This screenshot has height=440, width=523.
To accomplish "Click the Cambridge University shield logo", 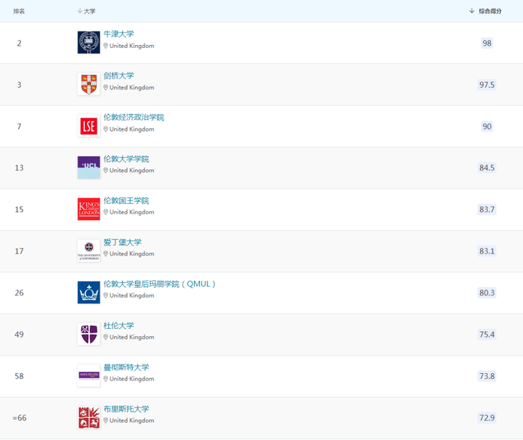I will [x=89, y=84].
